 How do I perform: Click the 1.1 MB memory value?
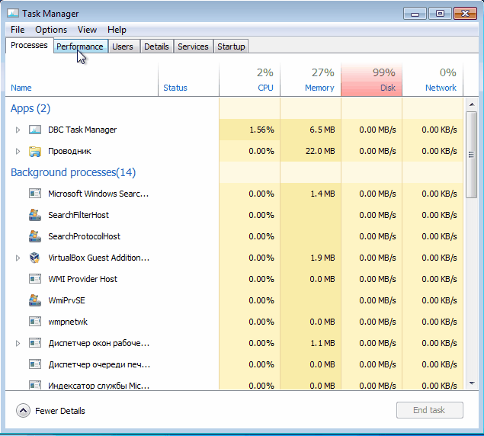point(322,343)
